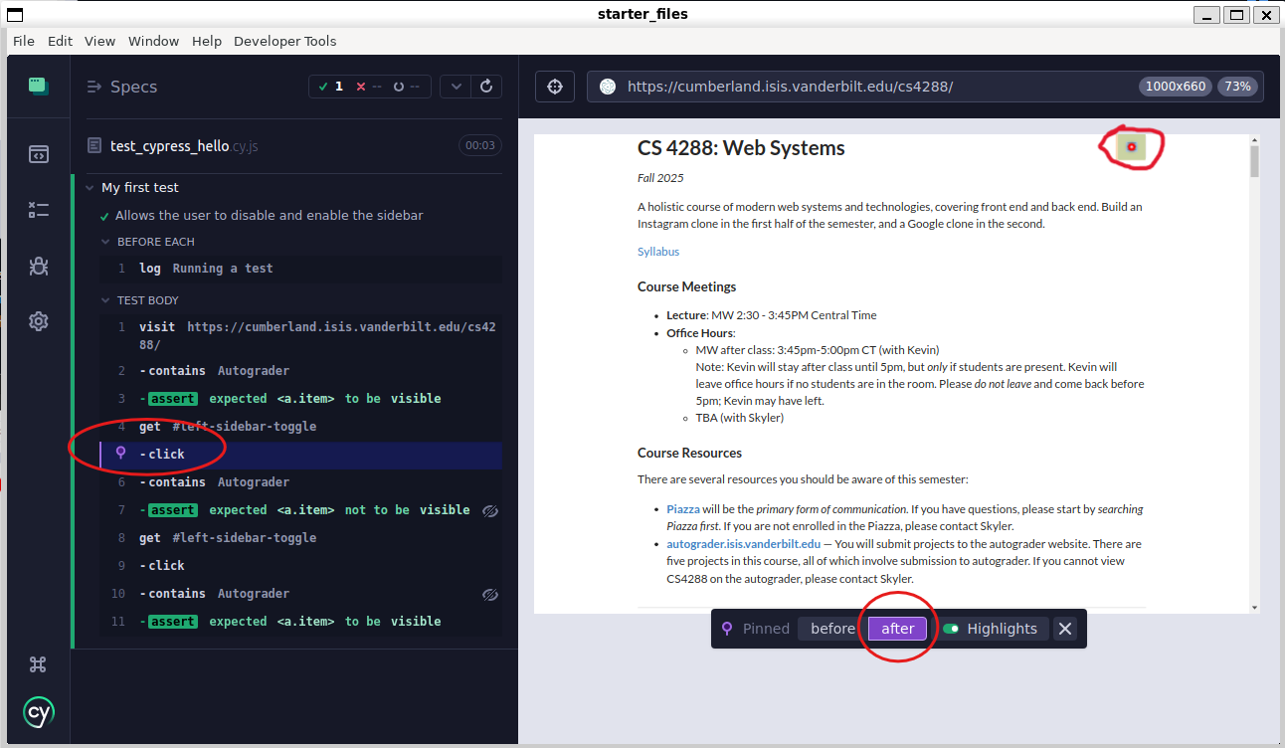Click the Cypress logo at bottom left

(x=38, y=712)
